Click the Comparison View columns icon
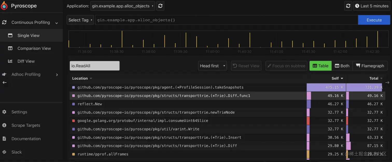 coord(10,48)
